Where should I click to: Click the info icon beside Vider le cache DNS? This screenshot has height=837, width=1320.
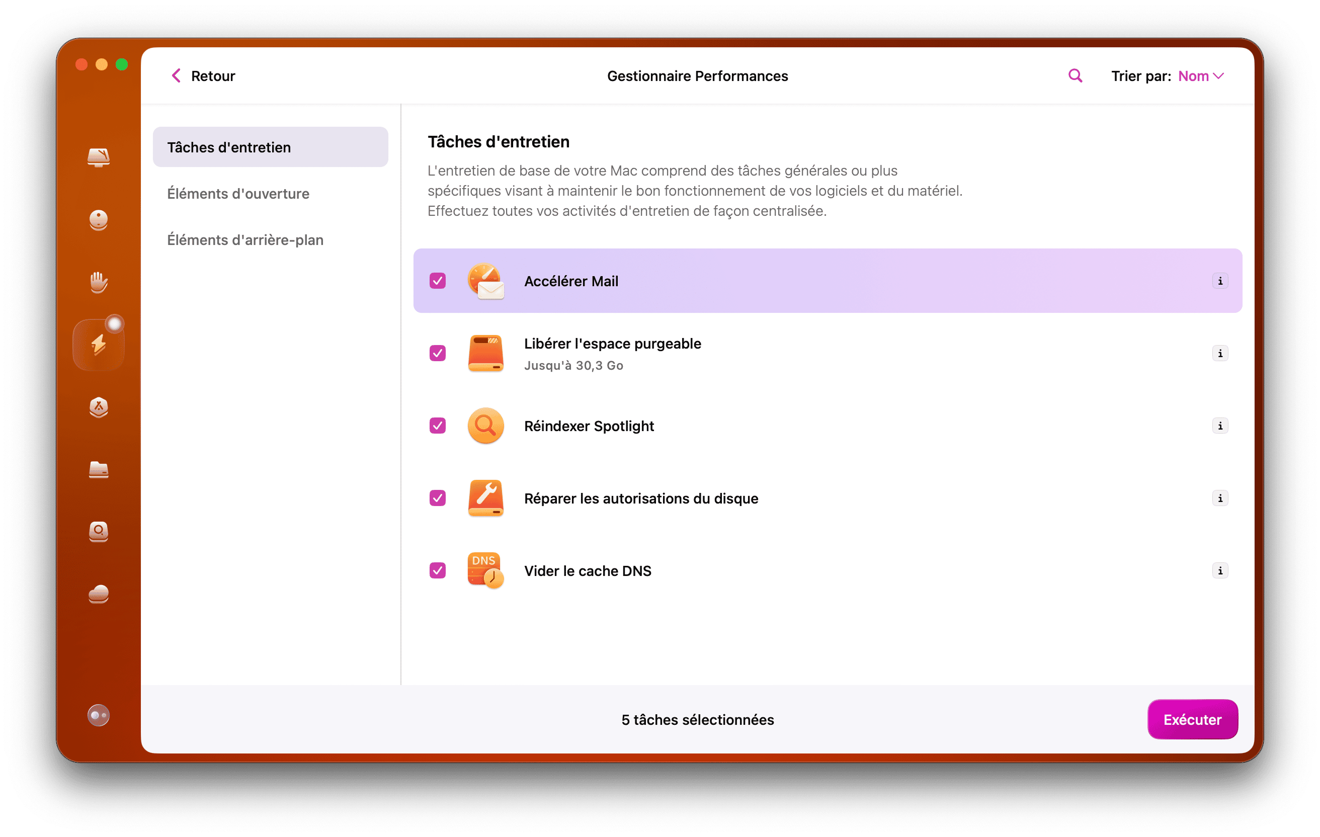click(x=1220, y=570)
